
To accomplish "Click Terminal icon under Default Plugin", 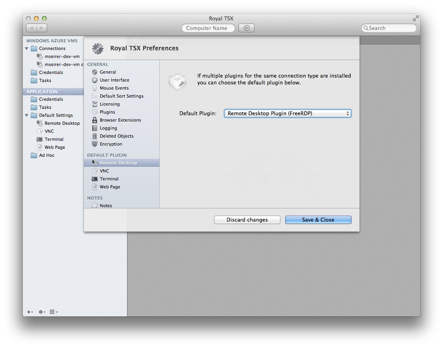I will pyautogui.click(x=95, y=179).
